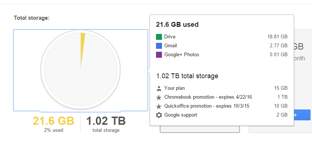
Task: Click the purple Google+ Photos swatch
Action: click(159, 55)
